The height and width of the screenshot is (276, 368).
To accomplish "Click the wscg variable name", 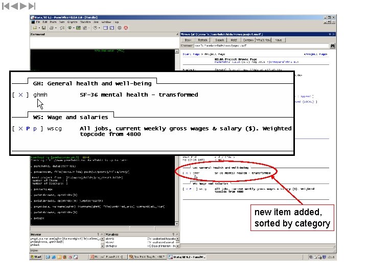I will coord(55,129).
